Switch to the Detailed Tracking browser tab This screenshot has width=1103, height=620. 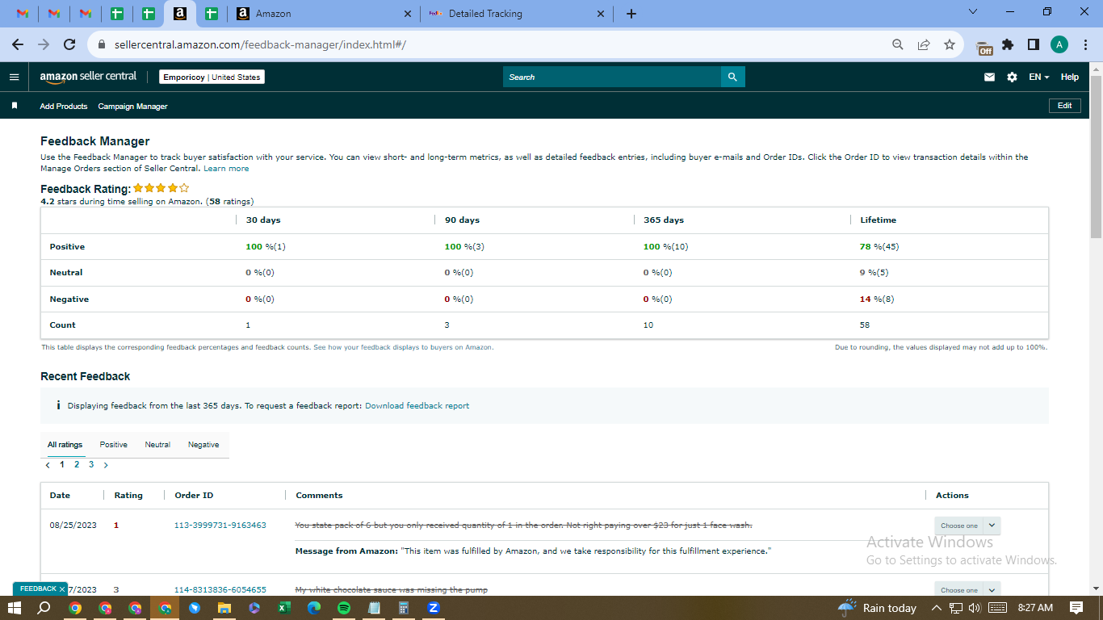(517, 14)
